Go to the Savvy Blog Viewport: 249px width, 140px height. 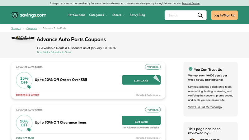[137, 15]
